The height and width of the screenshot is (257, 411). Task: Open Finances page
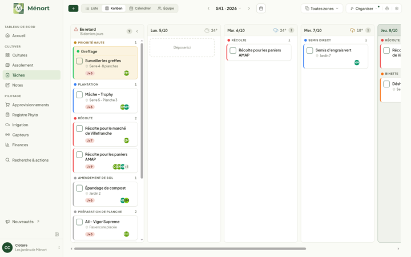(x=31, y=144)
